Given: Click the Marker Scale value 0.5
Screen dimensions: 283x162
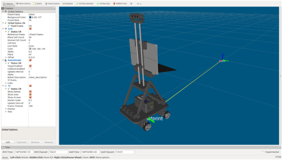Looking at the screenshot, I should click(x=30, y=100).
